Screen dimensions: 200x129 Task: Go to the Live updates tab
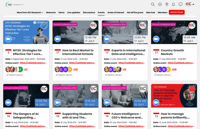click(74, 12)
